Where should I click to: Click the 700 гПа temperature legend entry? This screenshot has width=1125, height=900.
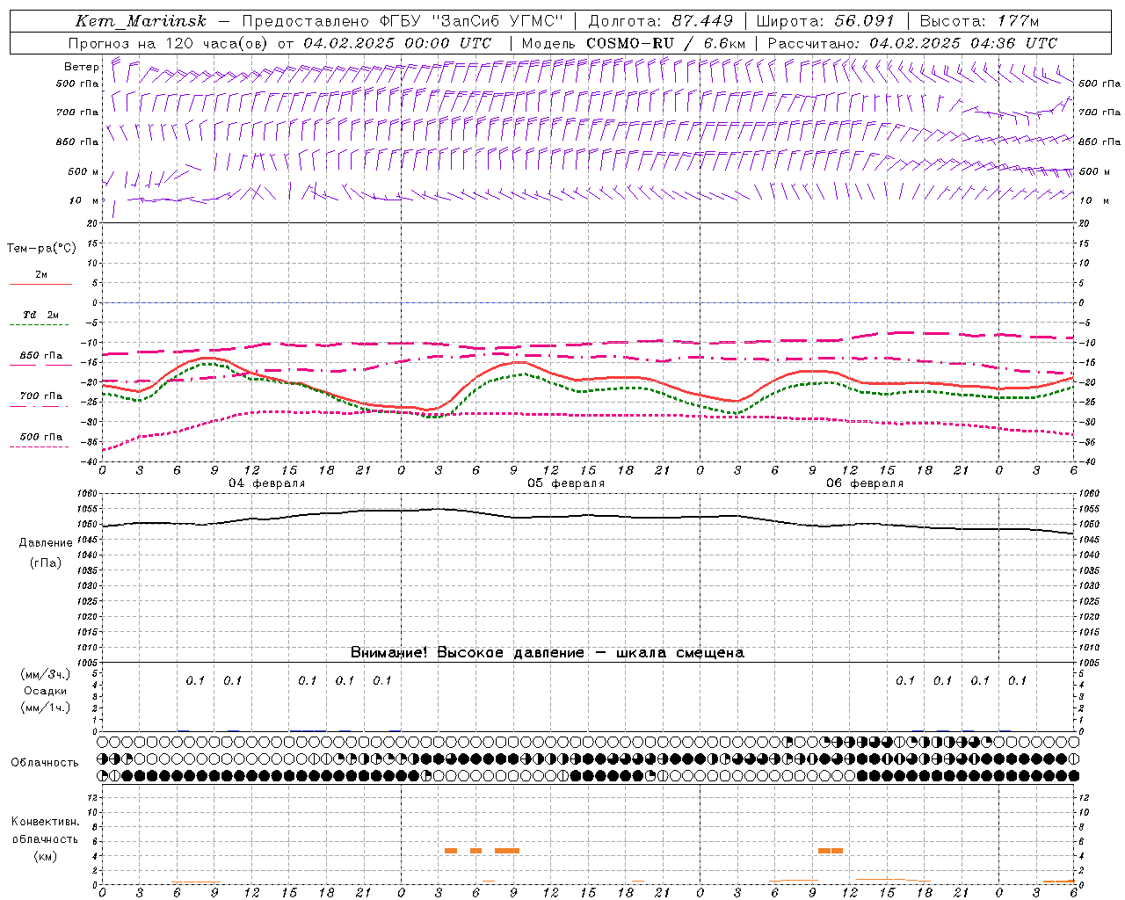(x=40, y=396)
